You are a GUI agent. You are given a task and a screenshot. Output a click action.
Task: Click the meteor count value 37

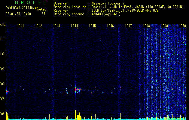point(44,14)
